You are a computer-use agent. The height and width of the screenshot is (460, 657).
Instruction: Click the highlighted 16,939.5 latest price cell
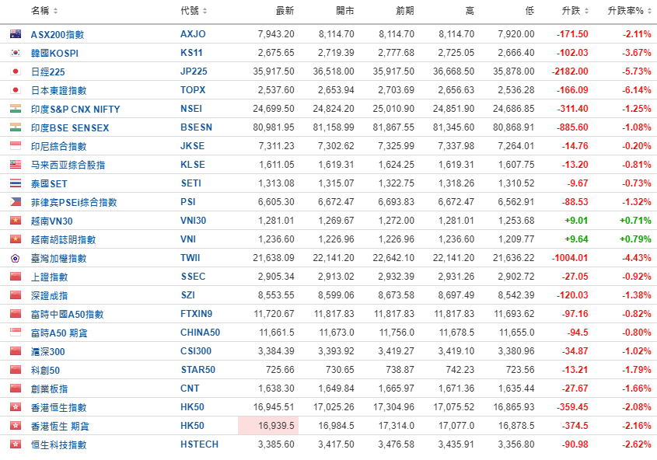click(x=267, y=426)
